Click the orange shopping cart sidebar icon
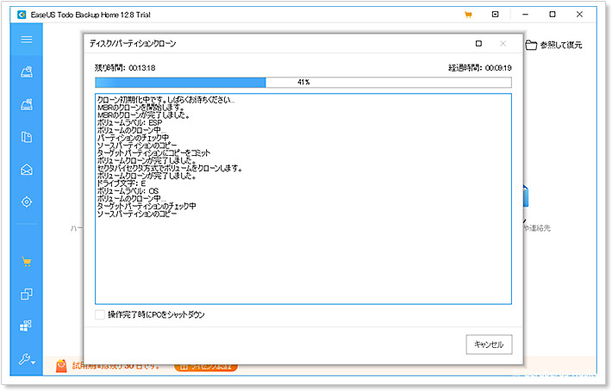612x391 pixels. pyautogui.click(x=27, y=262)
